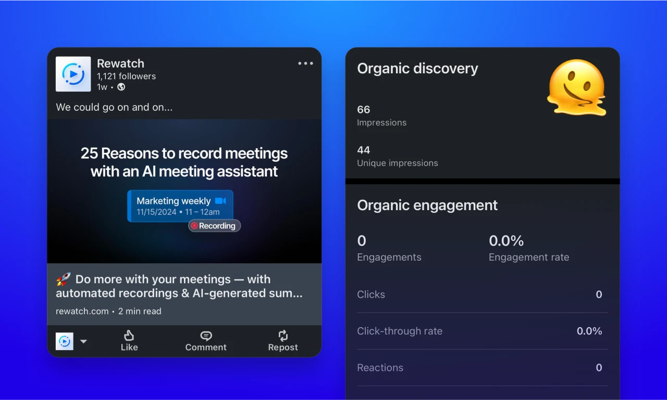Click the 1,121 followers text
This screenshot has width=667, height=400.
click(x=126, y=76)
